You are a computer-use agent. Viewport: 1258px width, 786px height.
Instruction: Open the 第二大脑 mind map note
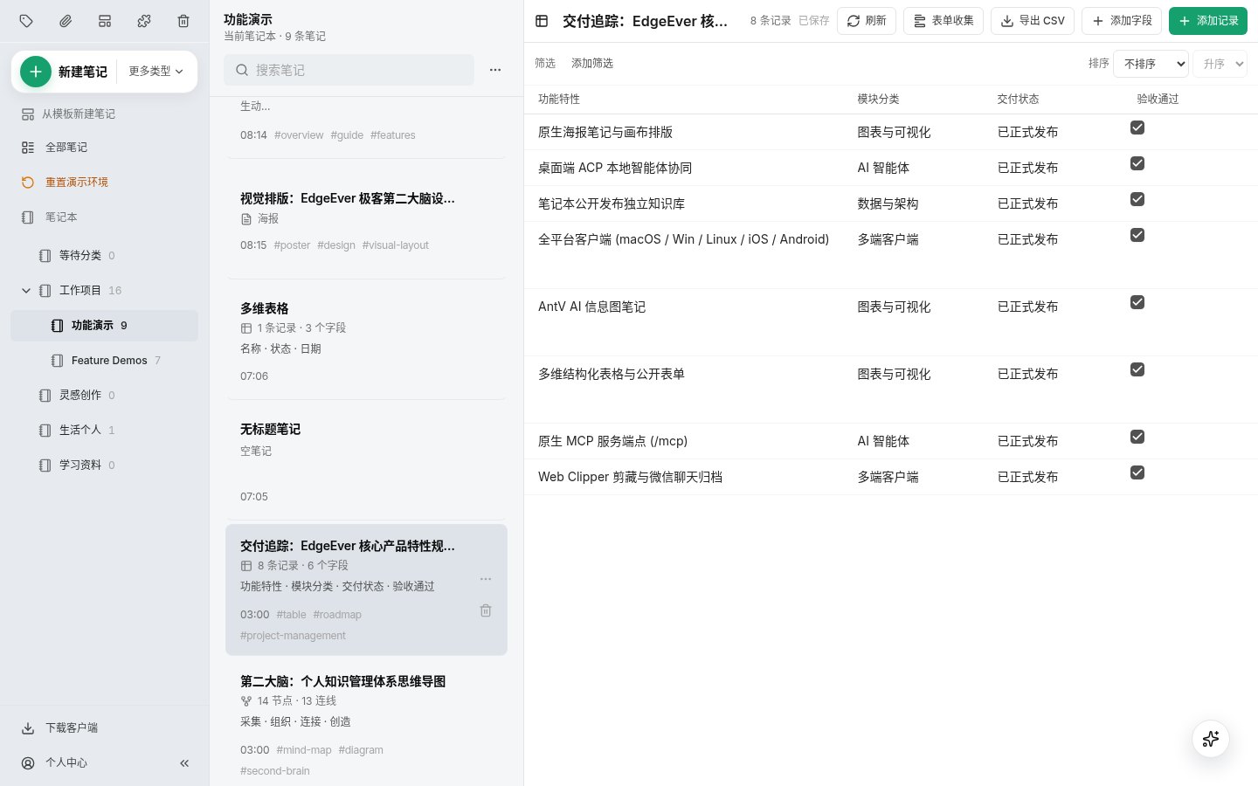366,725
